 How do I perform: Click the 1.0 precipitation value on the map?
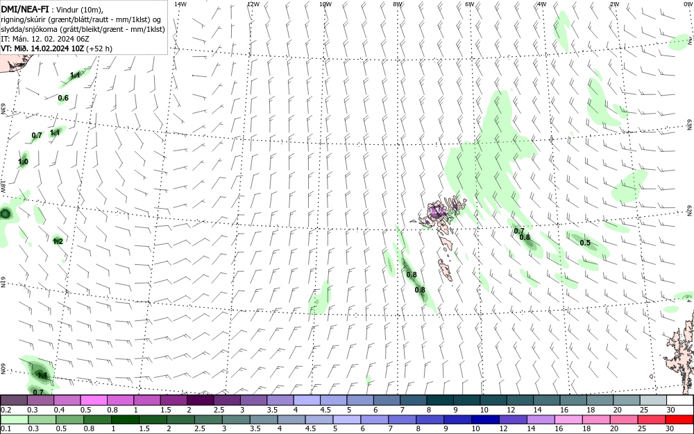point(23,162)
